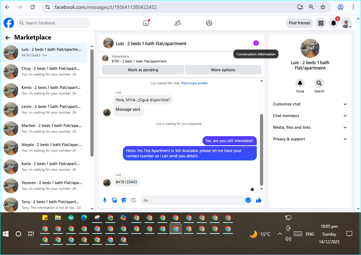Click phone number message 8476135443

tap(126, 182)
